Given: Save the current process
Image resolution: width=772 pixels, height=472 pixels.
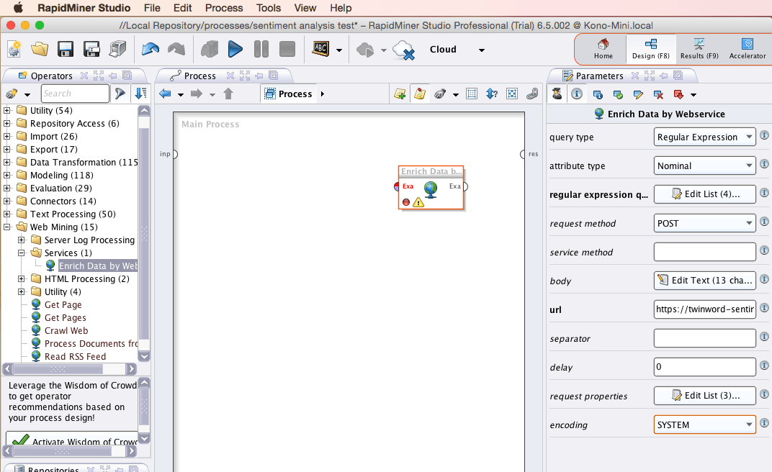Looking at the screenshot, I should (66, 49).
